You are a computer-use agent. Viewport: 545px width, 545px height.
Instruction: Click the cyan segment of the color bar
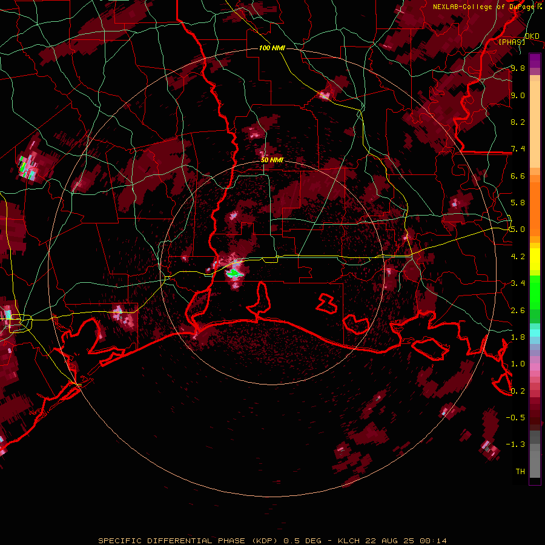pos(535,333)
